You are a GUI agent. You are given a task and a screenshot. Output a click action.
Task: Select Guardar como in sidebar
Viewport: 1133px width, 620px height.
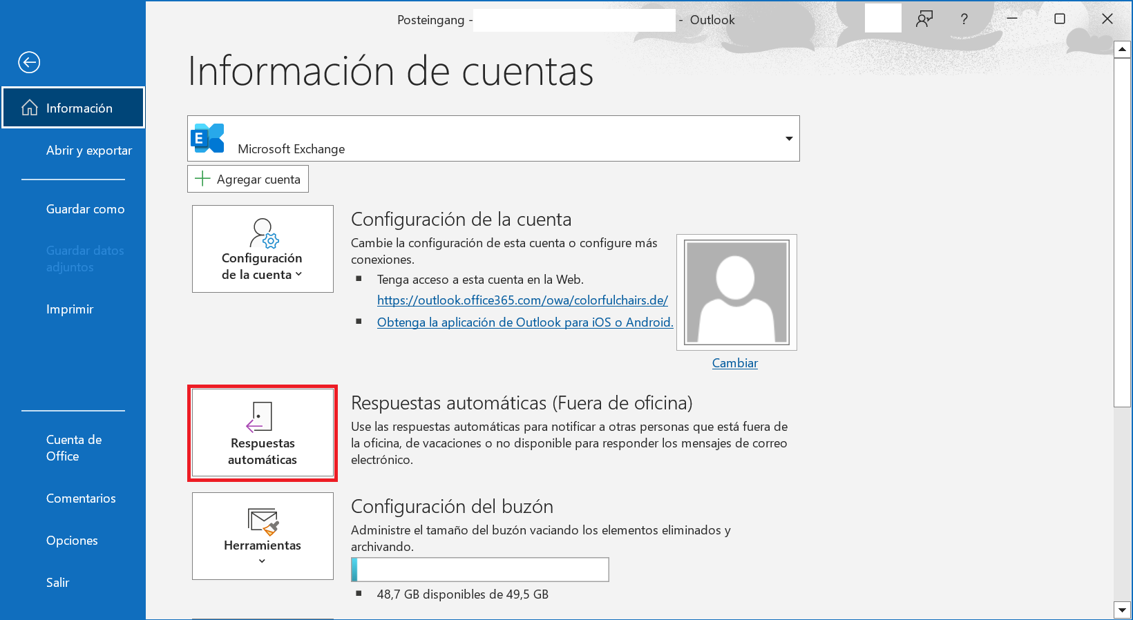pyautogui.click(x=85, y=209)
